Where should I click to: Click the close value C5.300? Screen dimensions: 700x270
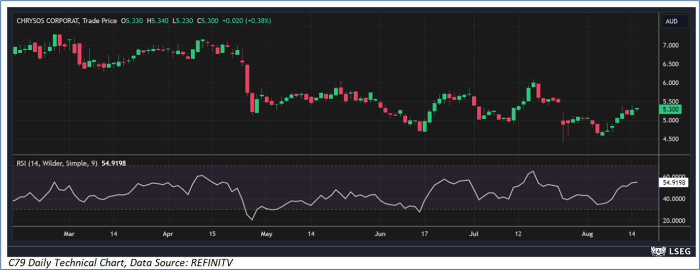click(208, 21)
